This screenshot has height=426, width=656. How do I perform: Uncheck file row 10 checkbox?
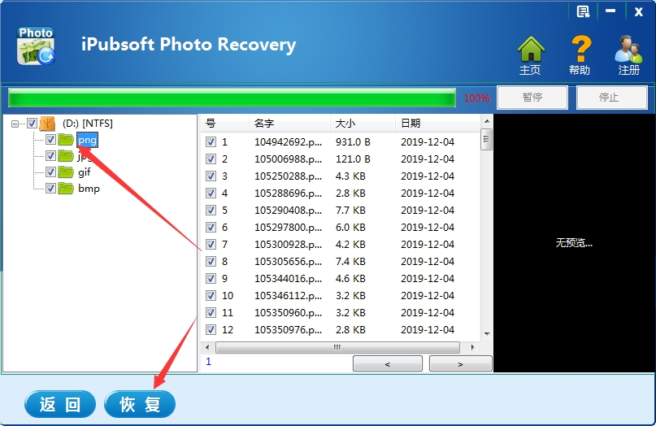click(x=211, y=295)
